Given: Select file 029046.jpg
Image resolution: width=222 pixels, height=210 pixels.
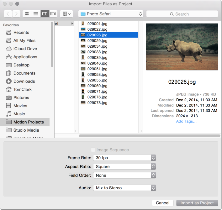Looking at the screenshot, I should tap(108, 63).
